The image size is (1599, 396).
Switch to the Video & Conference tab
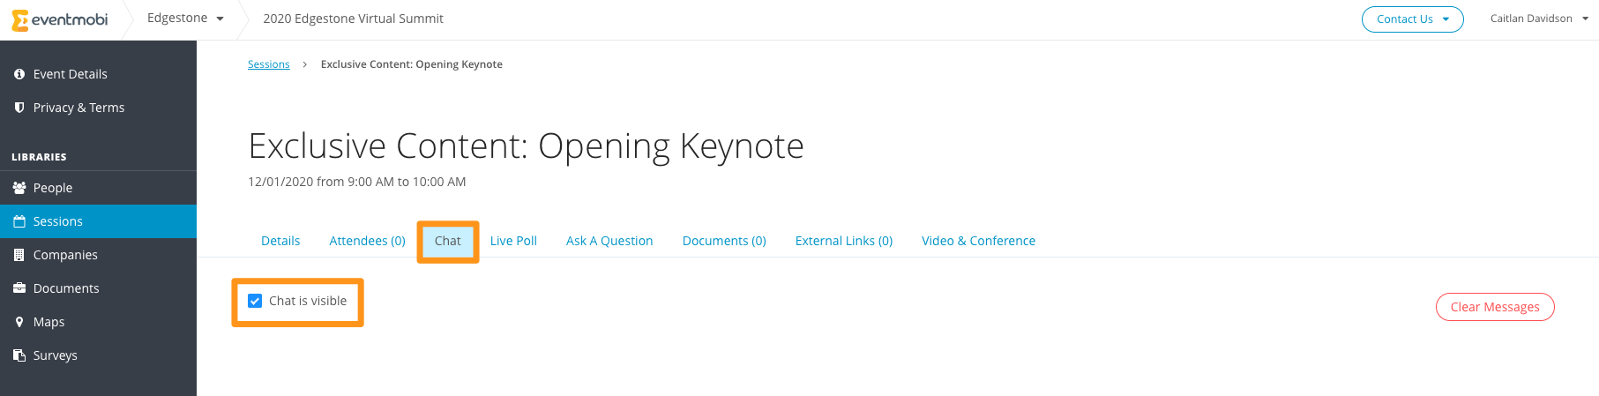(x=978, y=241)
